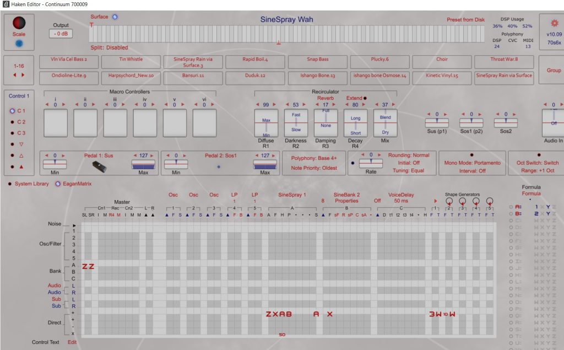The image size is (564, 350).
Task: Click the red arrow next to VoiceDelay
Action: pos(435,201)
